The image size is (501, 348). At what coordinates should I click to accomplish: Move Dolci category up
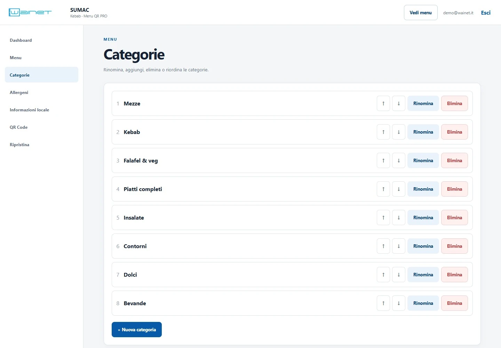click(383, 275)
